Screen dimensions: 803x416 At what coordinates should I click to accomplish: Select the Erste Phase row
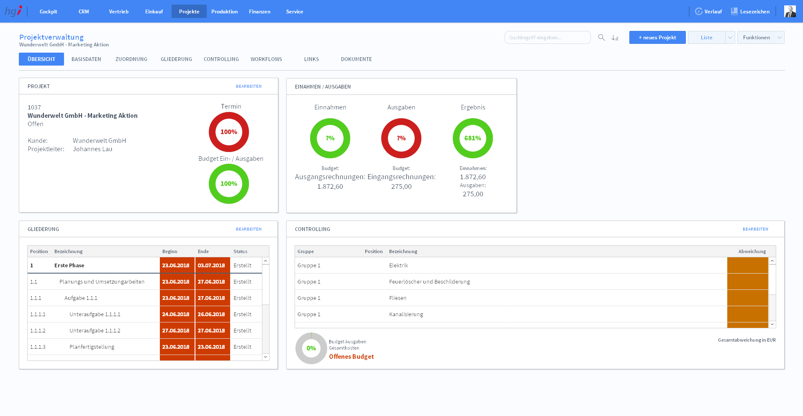(x=69, y=266)
